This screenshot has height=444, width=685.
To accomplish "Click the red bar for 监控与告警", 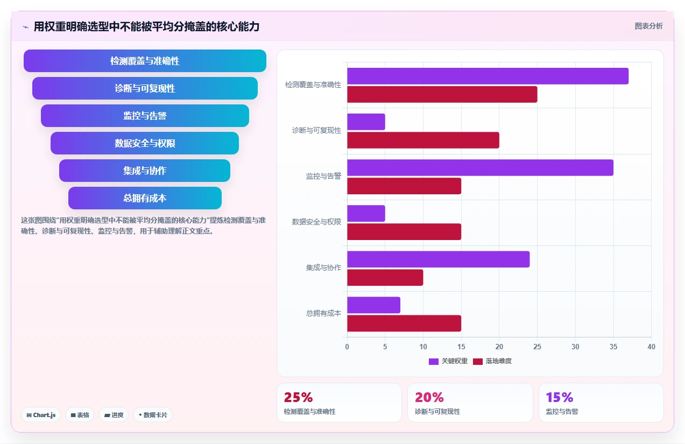I will (404, 186).
